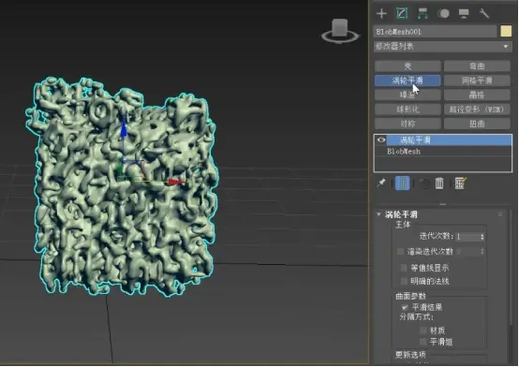Open the 修改器列表 modifier list dropdown
Viewport: 519px width, 367px height.
pyautogui.click(x=443, y=46)
